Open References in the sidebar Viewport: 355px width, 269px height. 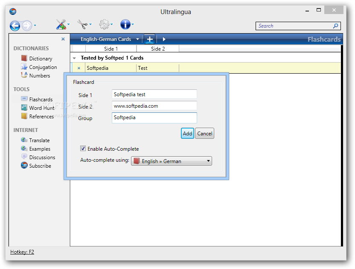pyautogui.click(x=38, y=117)
